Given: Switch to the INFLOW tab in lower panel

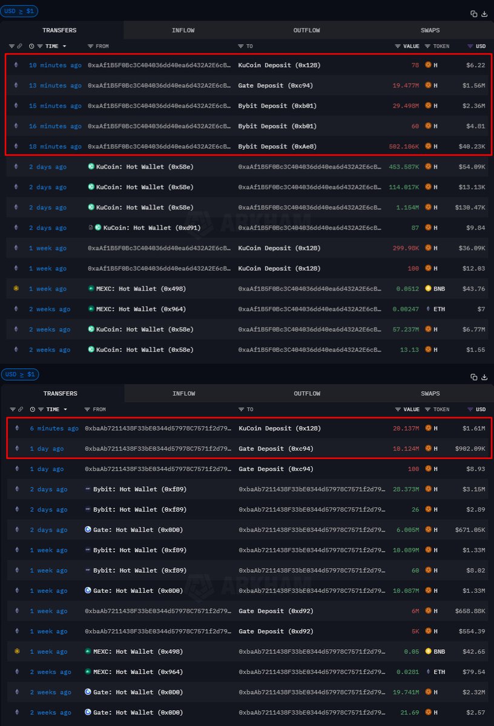Looking at the screenshot, I should point(184,394).
